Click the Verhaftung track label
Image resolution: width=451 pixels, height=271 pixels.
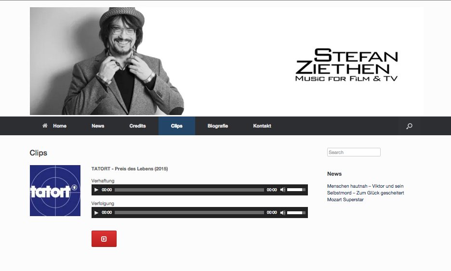click(x=103, y=181)
